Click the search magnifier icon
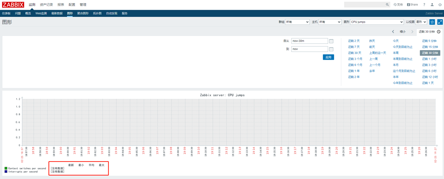This screenshot has height=179, width=444. (387, 4)
